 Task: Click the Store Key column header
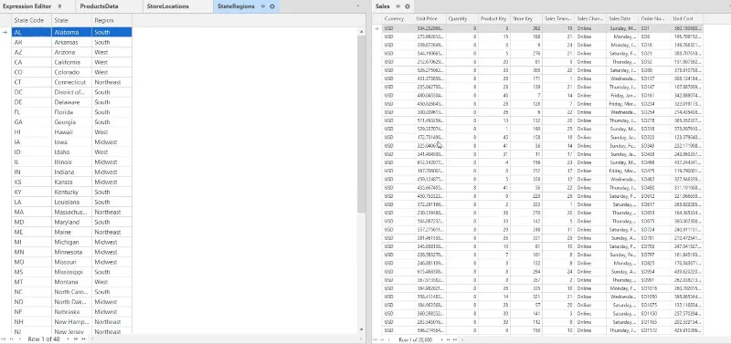pyautogui.click(x=526, y=18)
